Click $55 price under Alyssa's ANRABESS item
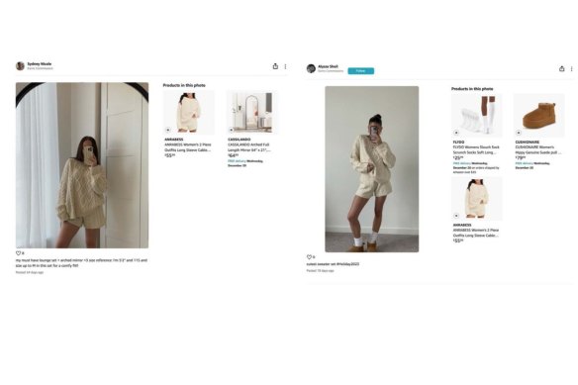The height and width of the screenshot is (385, 578). (458, 241)
